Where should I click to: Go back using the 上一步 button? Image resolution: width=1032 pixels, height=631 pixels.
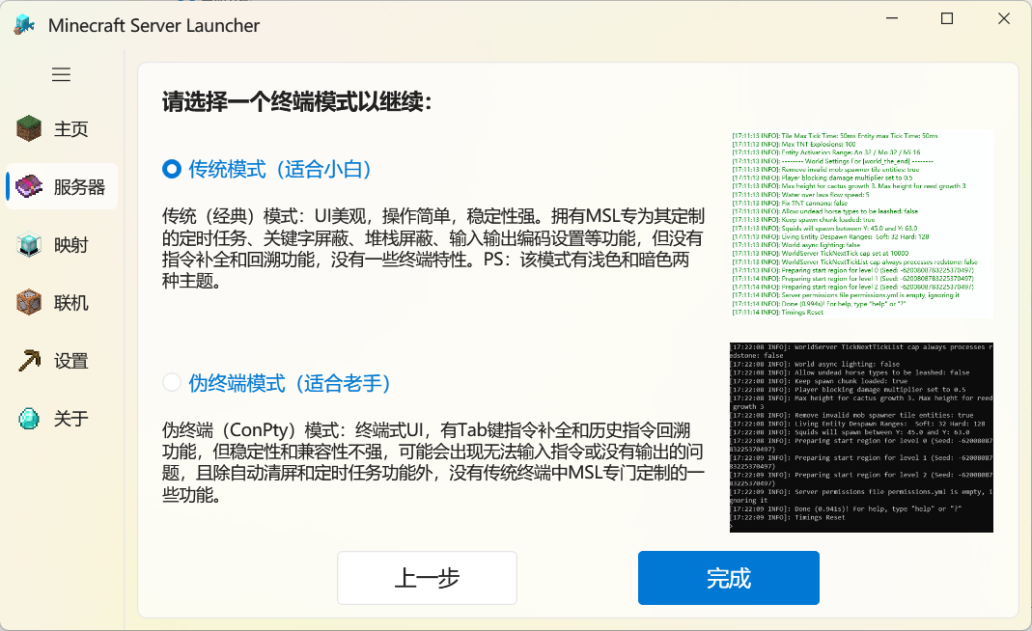(x=426, y=577)
